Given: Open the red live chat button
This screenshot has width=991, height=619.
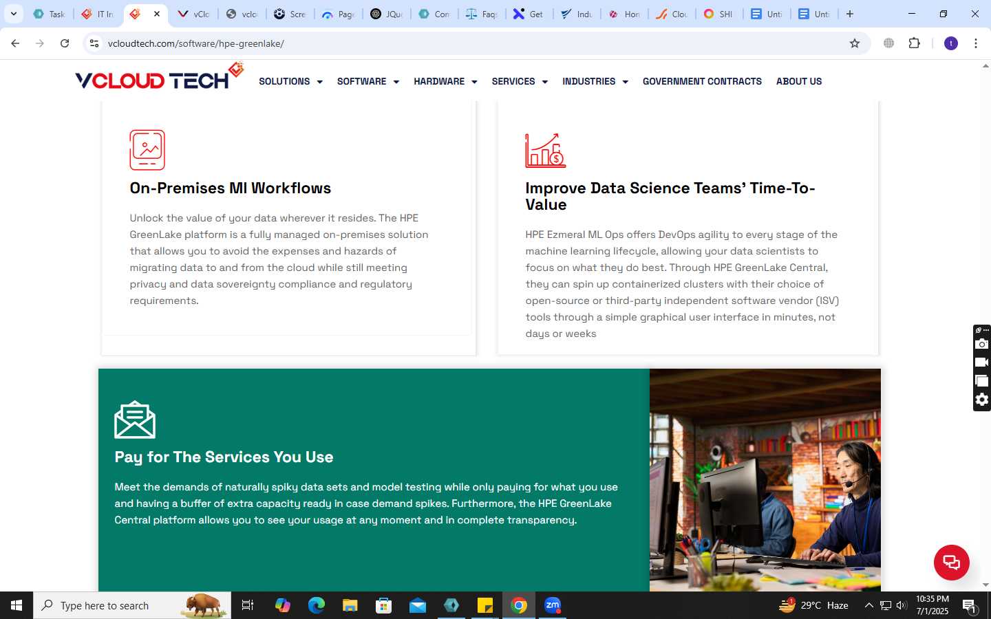Looking at the screenshot, I should pyautogui.click(x=952, y=562).
